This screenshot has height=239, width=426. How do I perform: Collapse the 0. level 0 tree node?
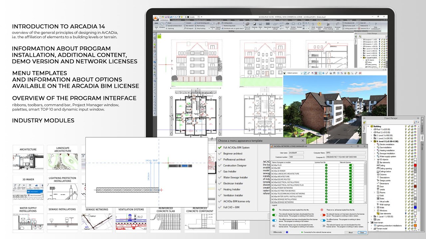coord(371,141)
